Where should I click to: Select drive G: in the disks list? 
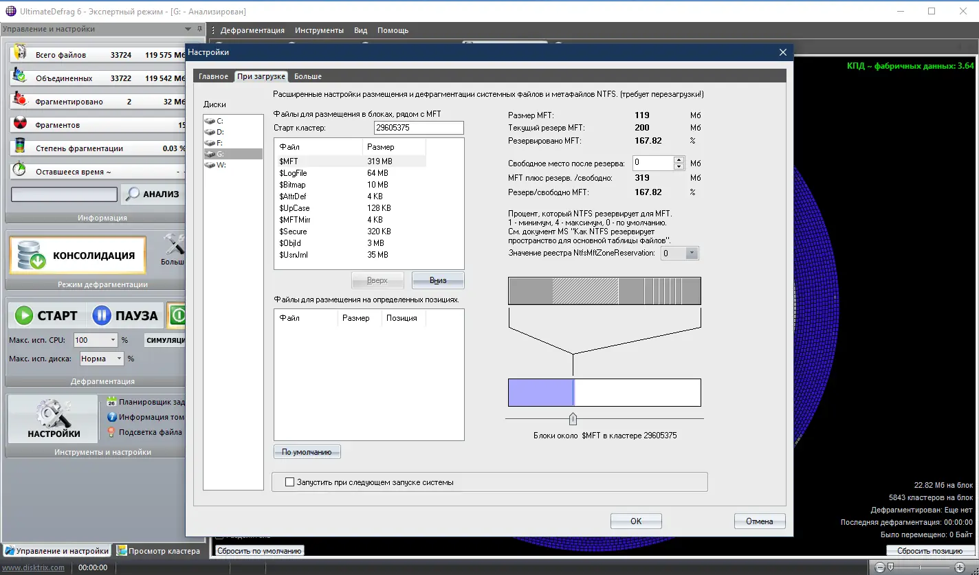pos(219,154)
